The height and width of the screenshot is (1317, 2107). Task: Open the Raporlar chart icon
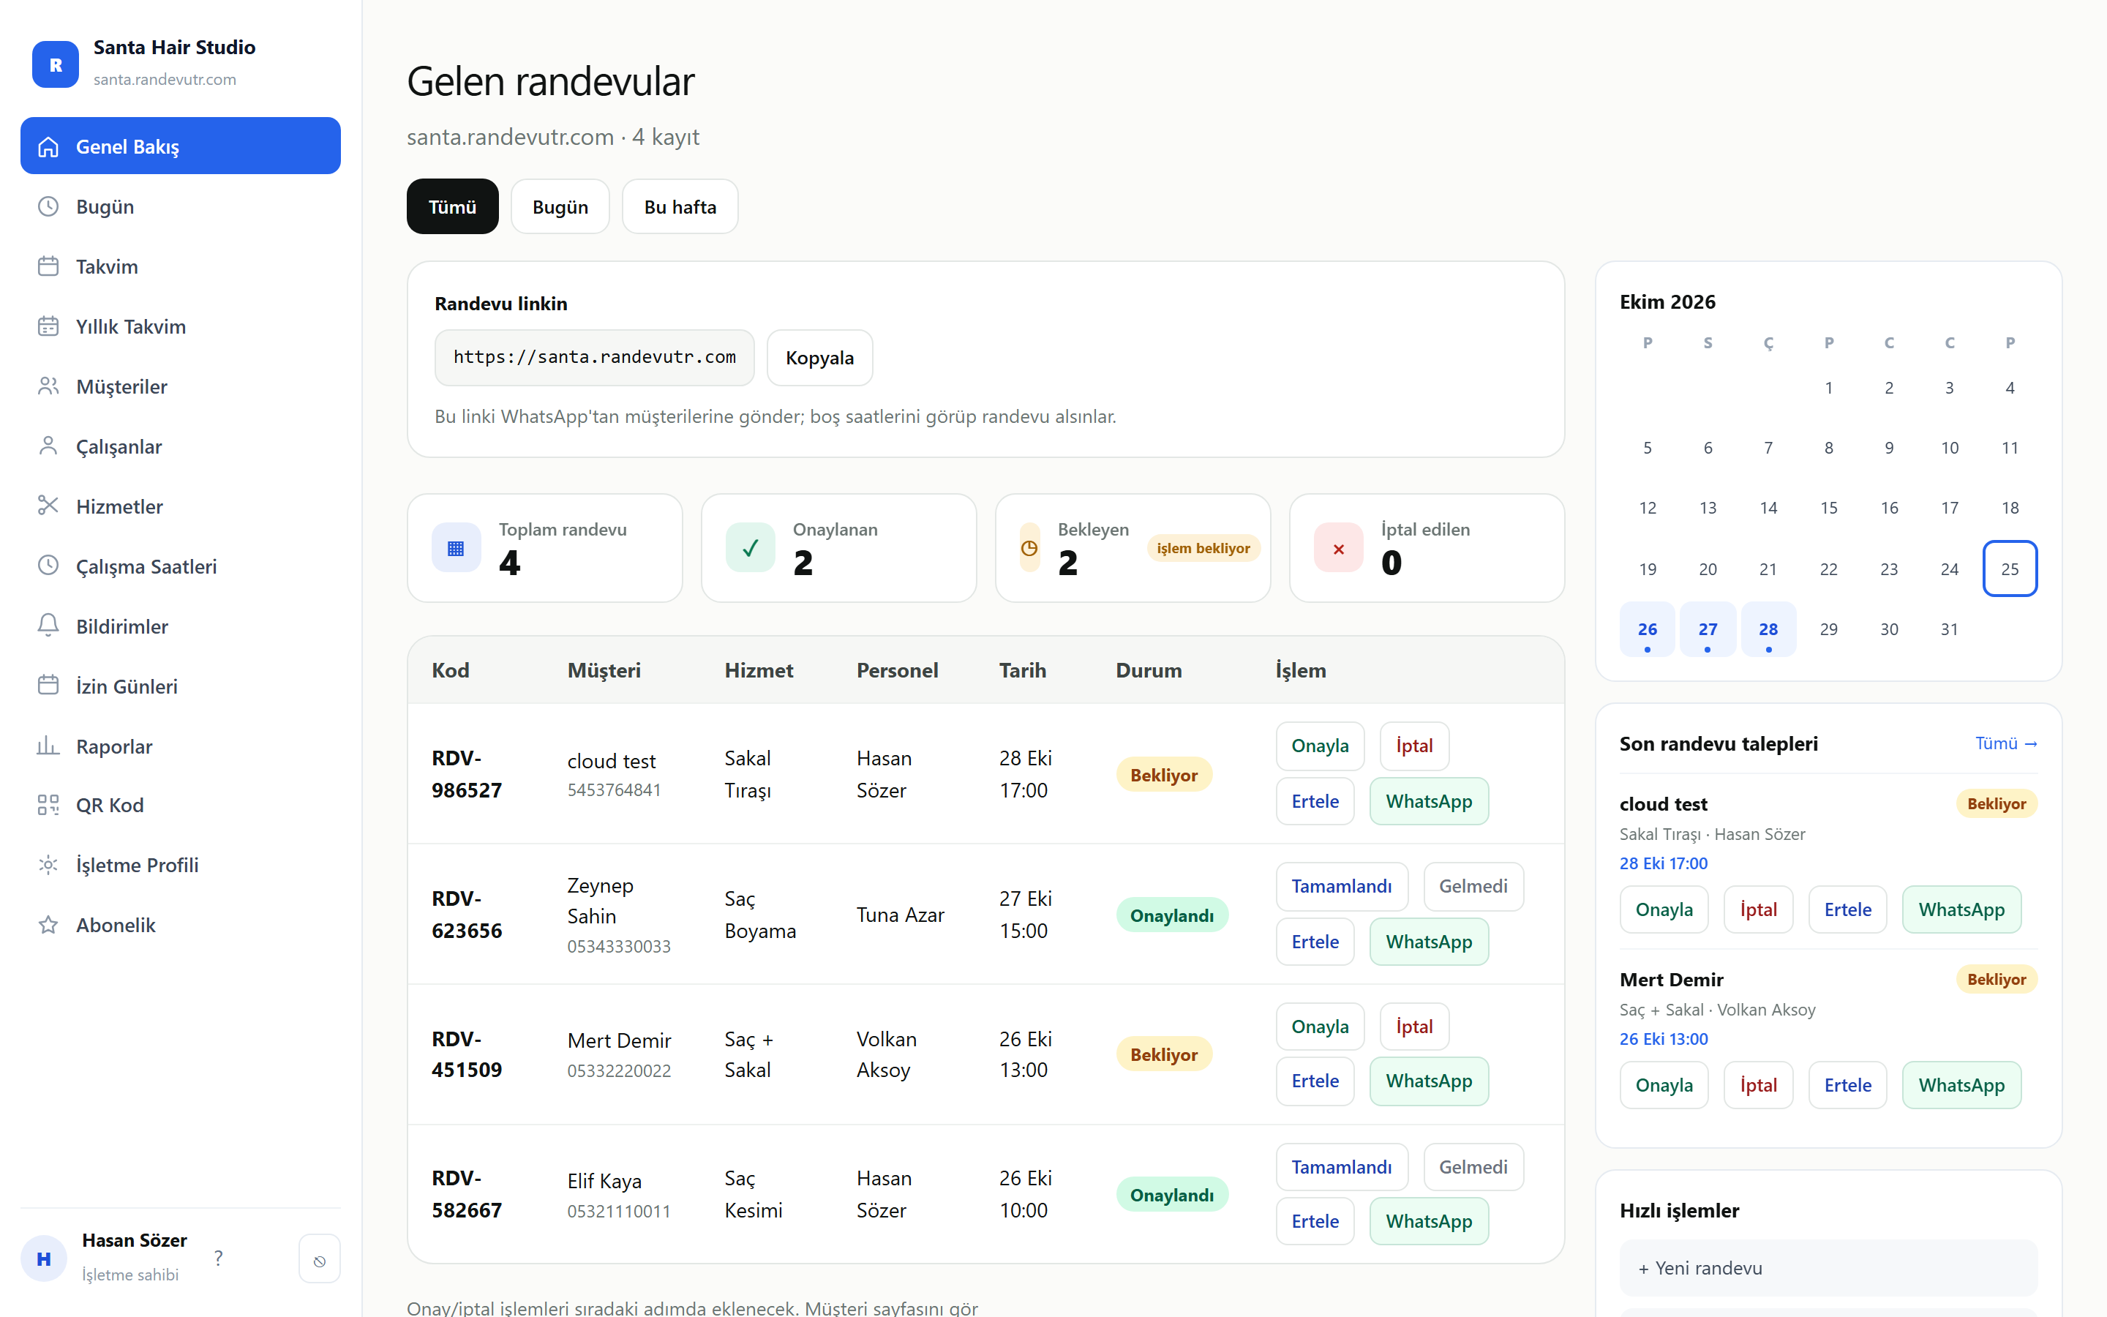pyautogui.click(x=49, y=746)
